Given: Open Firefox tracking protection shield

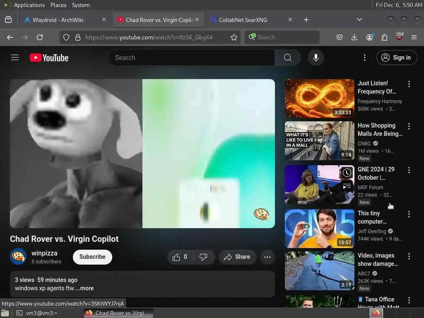Looking at the screenshot, I should point(66,37).
